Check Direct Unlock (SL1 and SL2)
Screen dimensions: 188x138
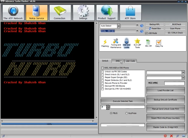(x=102, y=75)
